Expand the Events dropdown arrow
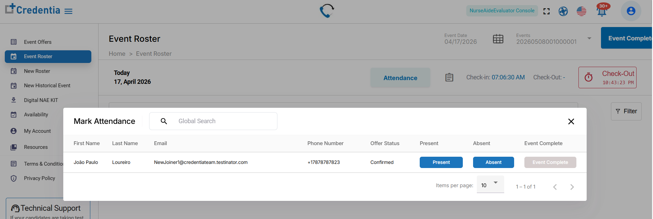The width and height of the screenshot is (653, 219). [589, 38]
